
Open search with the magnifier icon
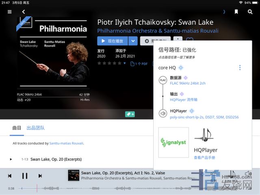(x=250, y=12)
